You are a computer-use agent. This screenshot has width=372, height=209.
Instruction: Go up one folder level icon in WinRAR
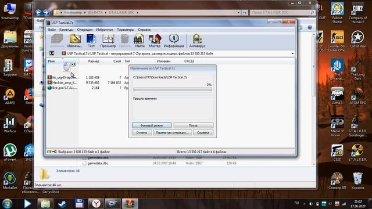click(52, 53)
